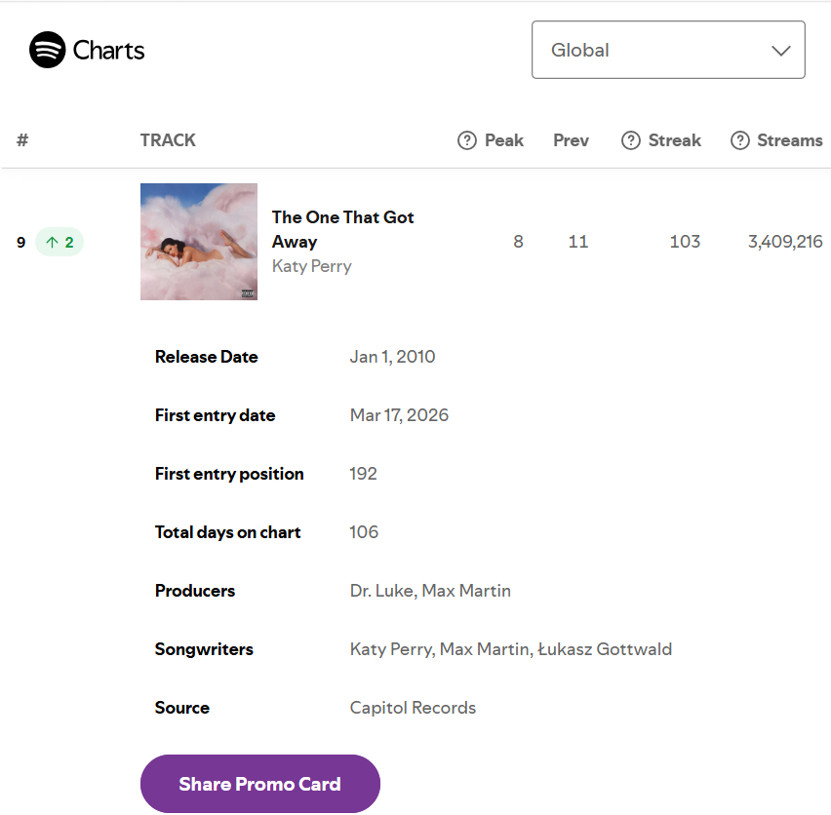Open the Teenage Dream album cover thumbnail
Image resolution: width=831 pixels, height=815 pixels.
[x=199, y=242]
